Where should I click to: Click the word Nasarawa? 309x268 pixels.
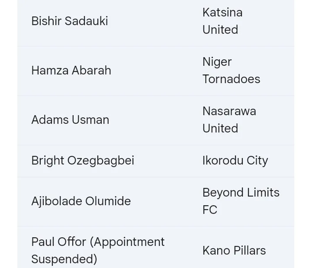(x=229, y=111)
